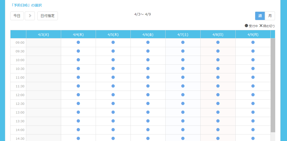Switch to week view (週)

tap(260, 16)
